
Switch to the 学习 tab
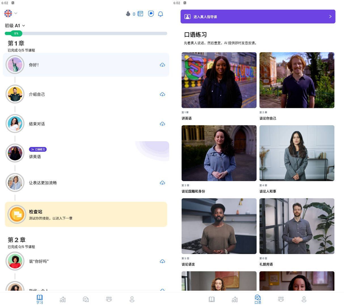(x=39, y=299)
